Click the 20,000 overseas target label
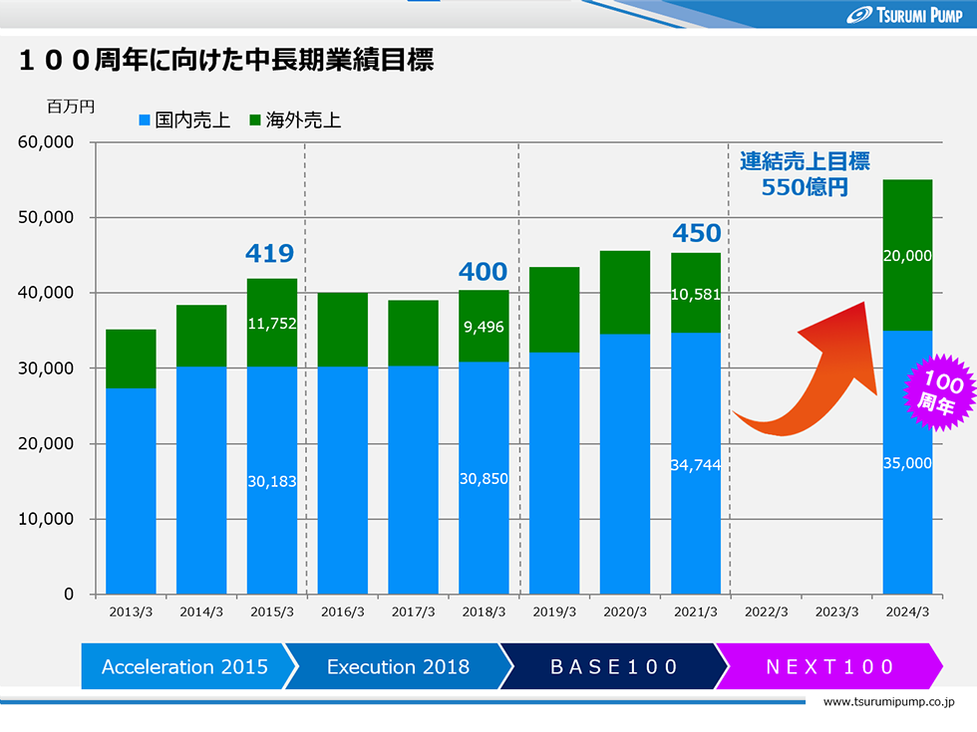The width and height of the screenshot is (977, 732). pyautogui.click(x=907, y=256)
